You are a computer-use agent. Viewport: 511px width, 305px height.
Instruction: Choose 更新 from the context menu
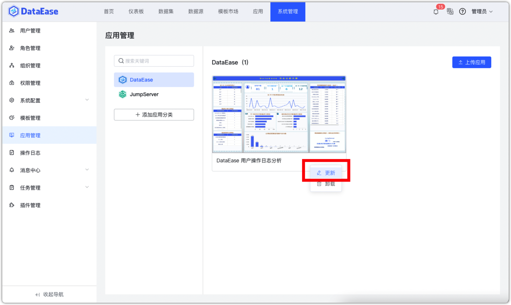pyautogui.click(x=326, y=173)
